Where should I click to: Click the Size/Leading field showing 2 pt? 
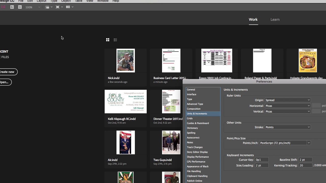(262, 165)
